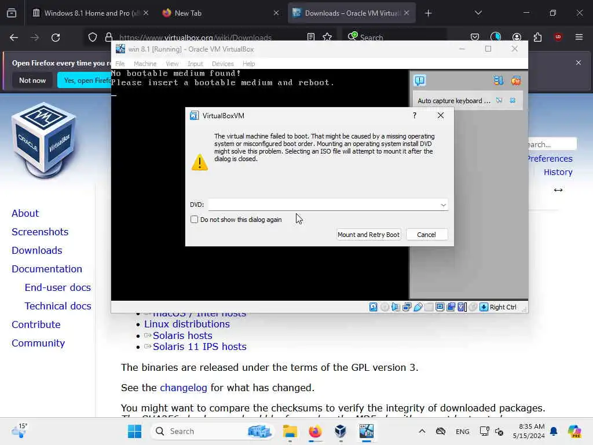Open the changelog link

pyautogui.click(x=184, y=388)
